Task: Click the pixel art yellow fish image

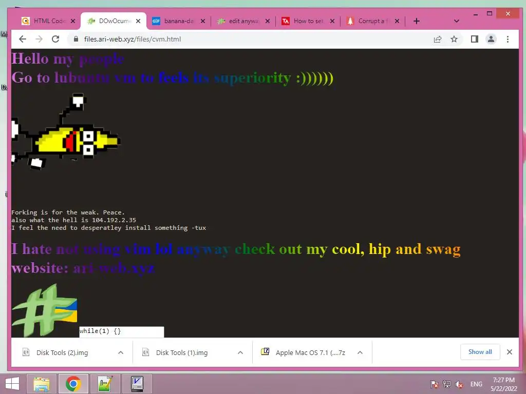Action: point(65,131)
